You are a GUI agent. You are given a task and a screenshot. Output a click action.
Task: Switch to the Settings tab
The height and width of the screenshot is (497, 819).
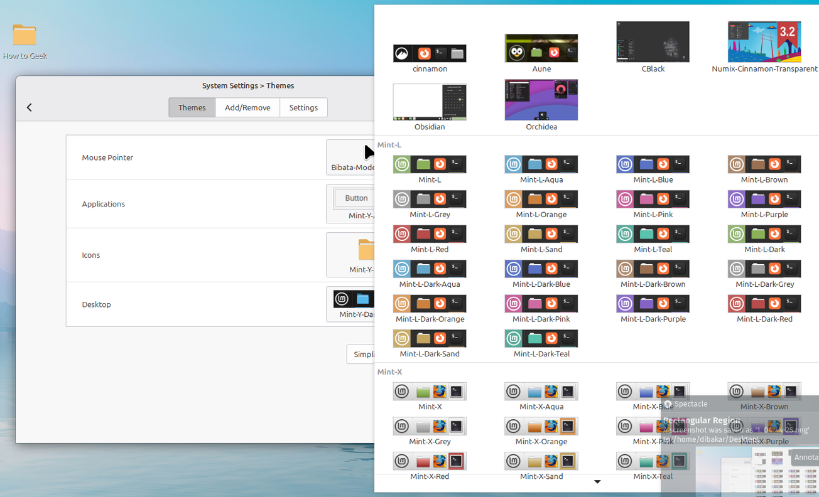pyautogui.click(x=303, y=107)
